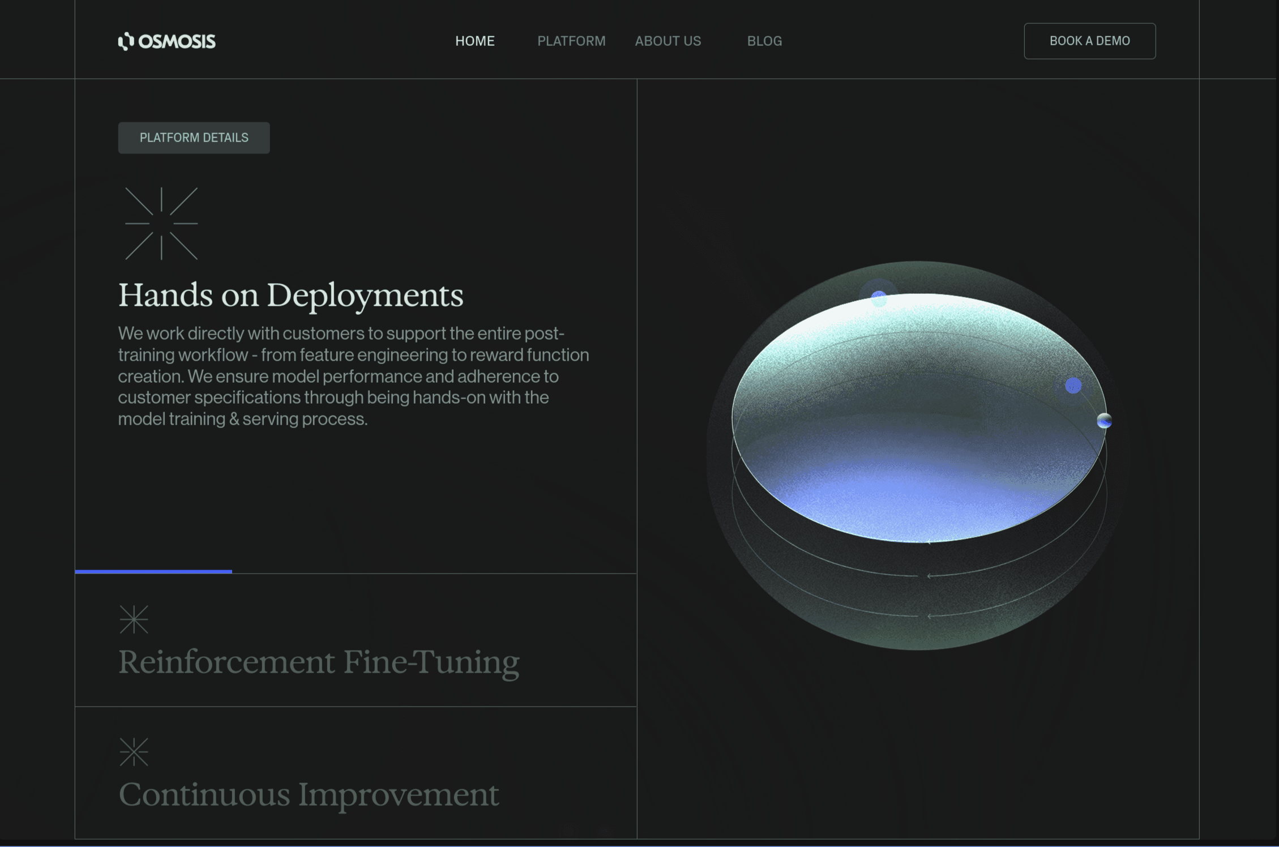This screenshot has height=847, width=1279.
Task: Open the HOME navigation item
Action: click(x=474, y=41)
